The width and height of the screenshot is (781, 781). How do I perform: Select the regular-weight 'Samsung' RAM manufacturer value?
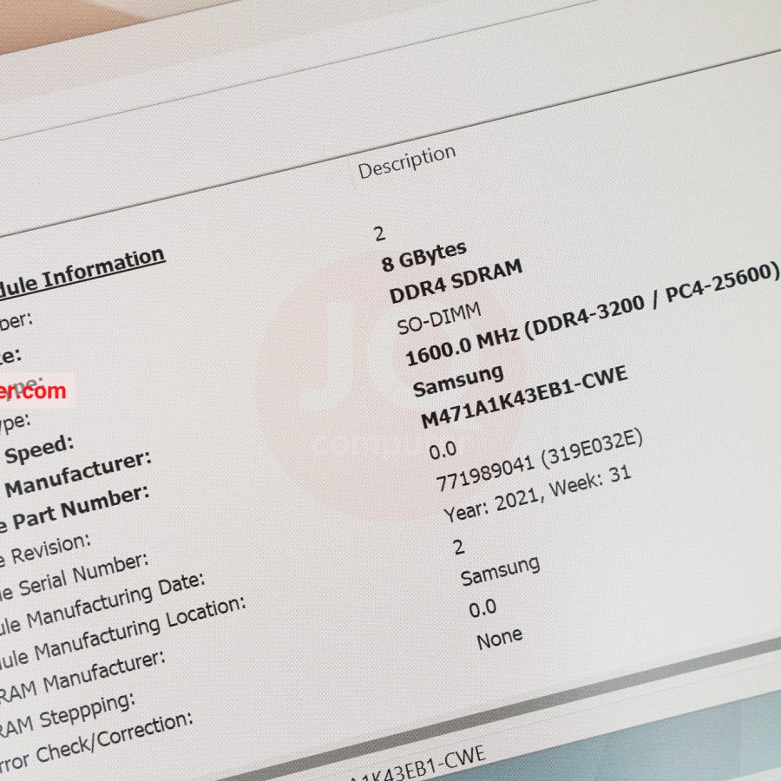(x=500, y=572)
